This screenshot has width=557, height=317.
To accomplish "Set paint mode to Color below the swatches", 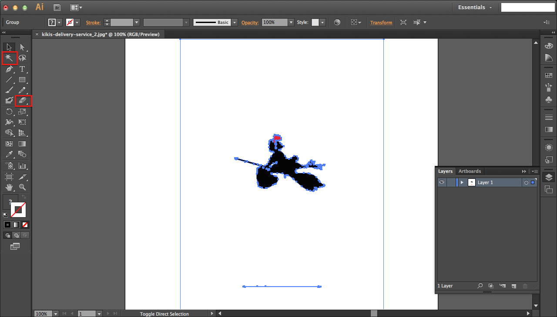I will click(x=7, y=225).
